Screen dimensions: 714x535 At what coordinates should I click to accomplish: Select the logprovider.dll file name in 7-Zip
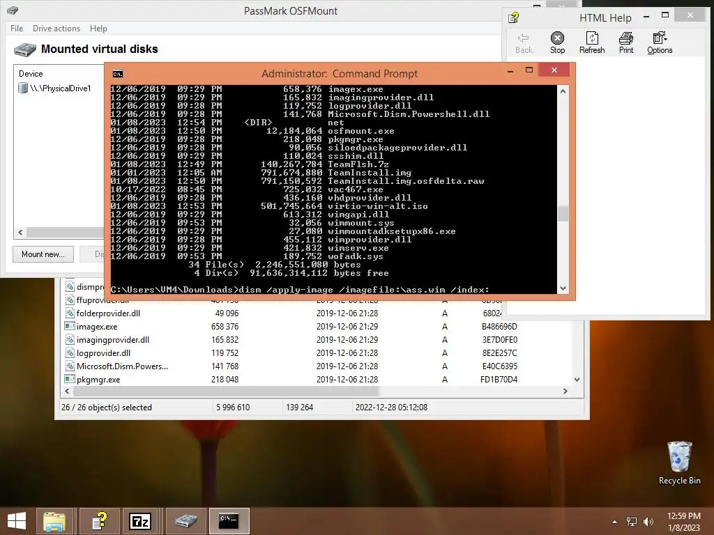click(103, 352)
